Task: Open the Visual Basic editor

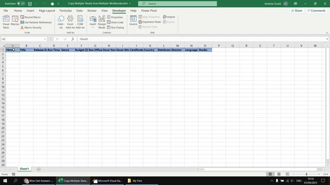Action: [6, 22]
